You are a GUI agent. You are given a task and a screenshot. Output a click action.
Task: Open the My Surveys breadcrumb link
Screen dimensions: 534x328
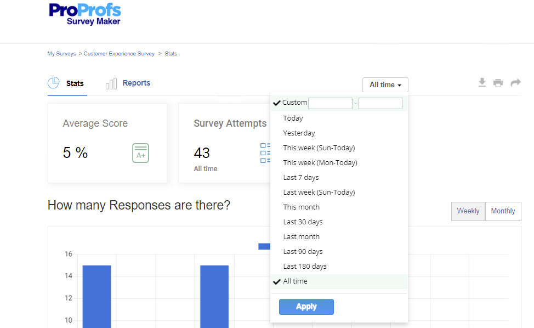[x=61, y=54]
